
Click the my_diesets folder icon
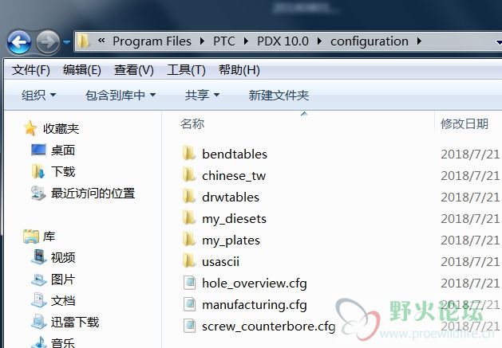[189, 217]
